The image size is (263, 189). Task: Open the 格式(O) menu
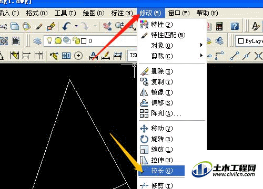tap(37, 13)
